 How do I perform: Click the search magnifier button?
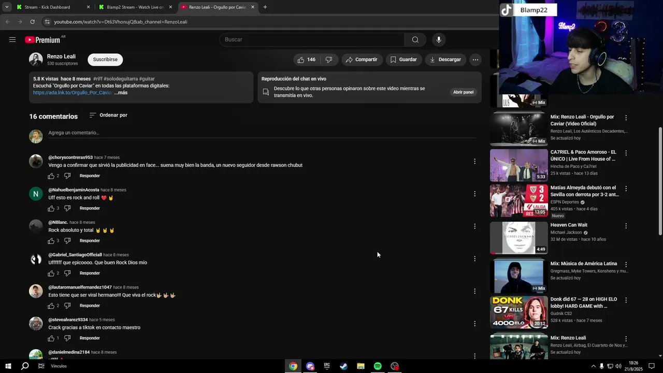click(x=415, y=40)
